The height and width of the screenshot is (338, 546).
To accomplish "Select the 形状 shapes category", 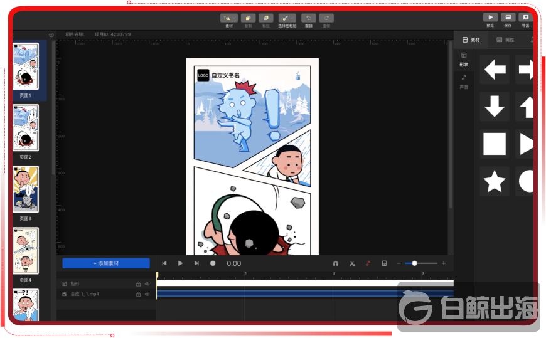I will (464, 60).
